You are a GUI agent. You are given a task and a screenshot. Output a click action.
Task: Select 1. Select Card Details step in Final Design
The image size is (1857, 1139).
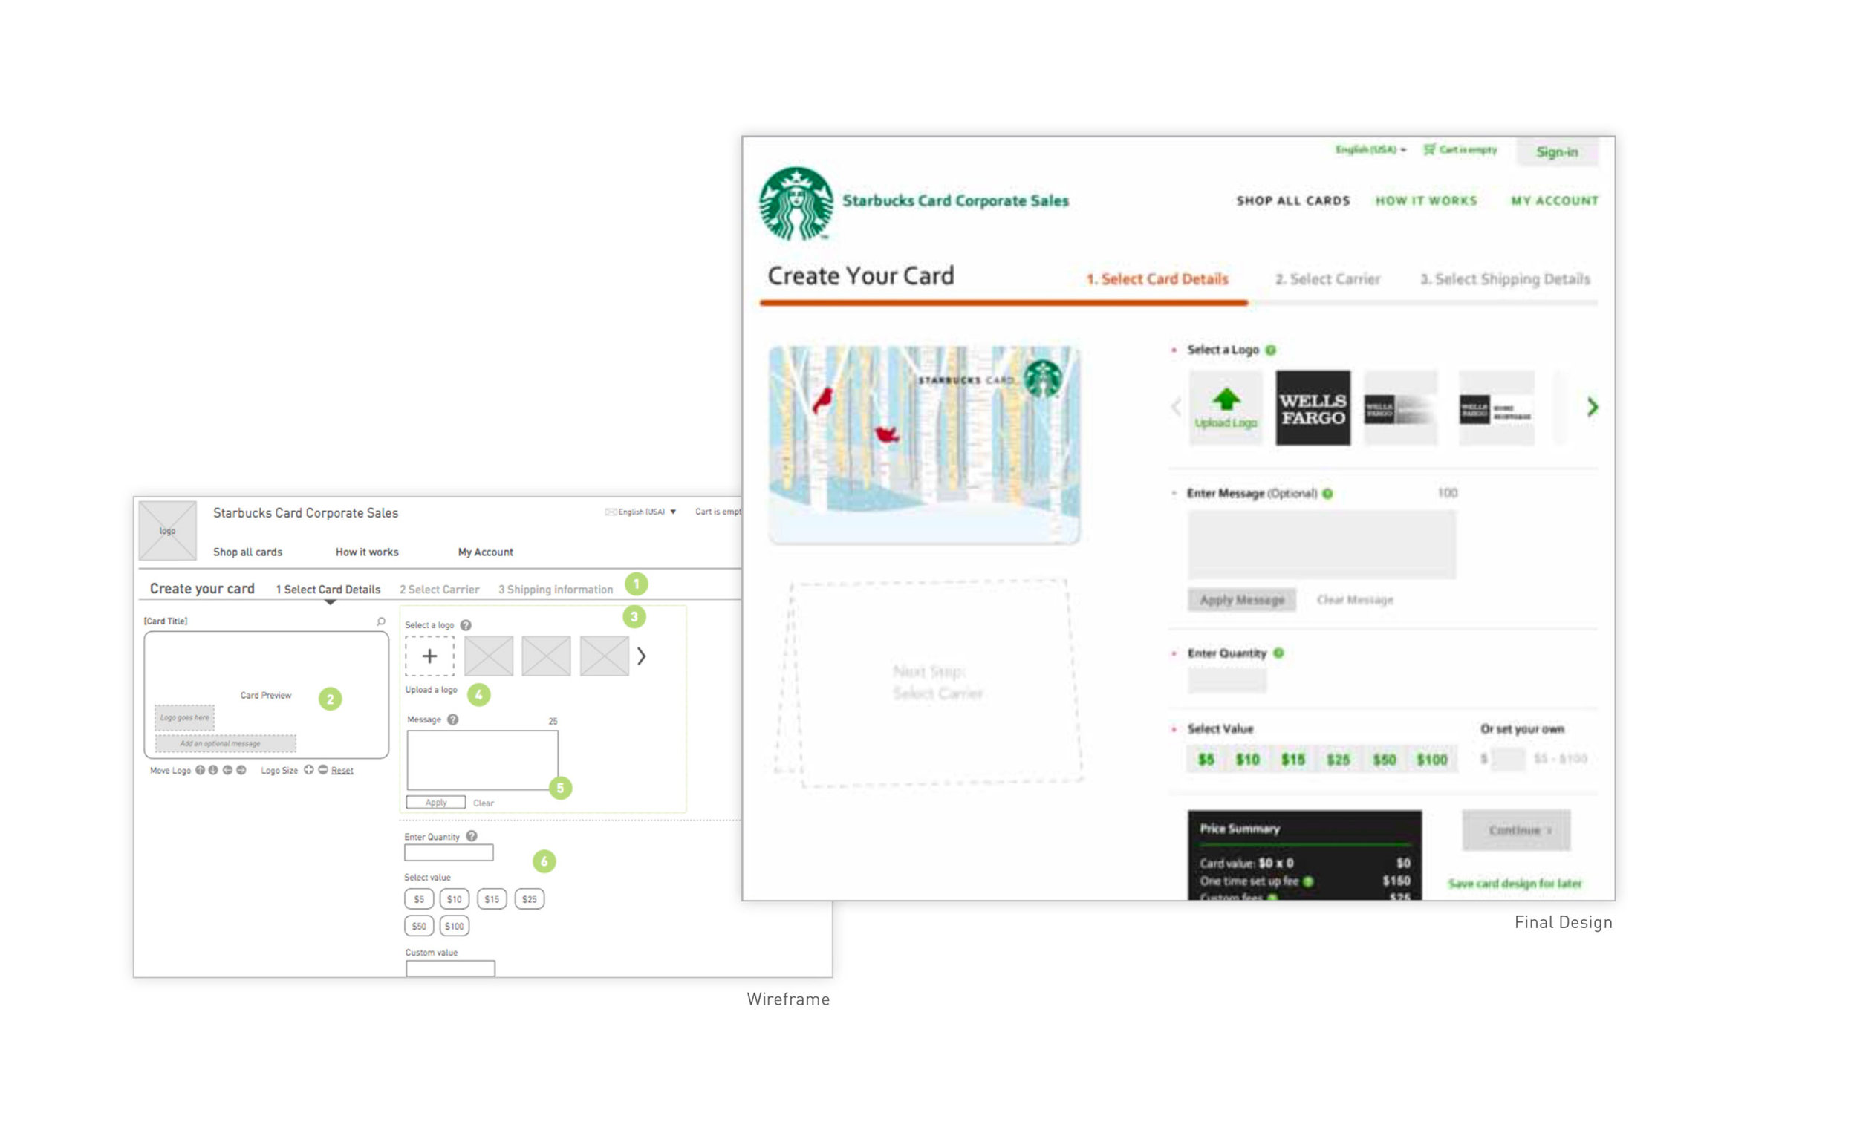1157,279
